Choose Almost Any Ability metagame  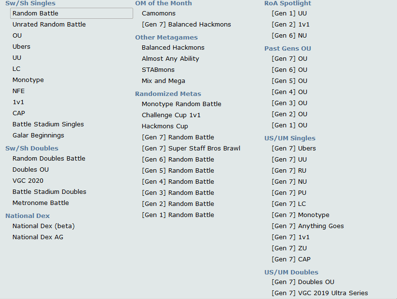(170, 58)
